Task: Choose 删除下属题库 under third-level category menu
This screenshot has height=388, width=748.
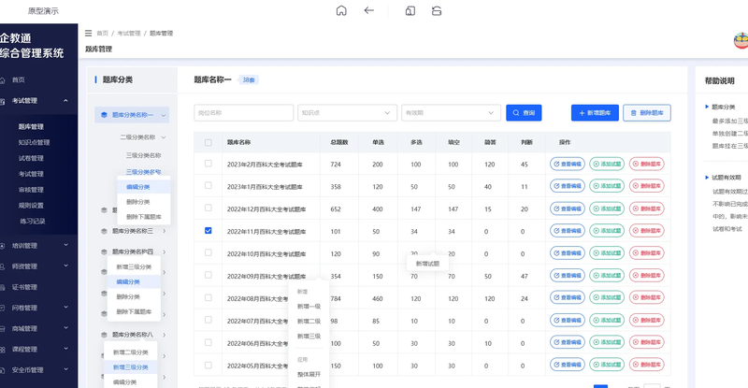Action: pyautogui.click(x=144, y=217)
